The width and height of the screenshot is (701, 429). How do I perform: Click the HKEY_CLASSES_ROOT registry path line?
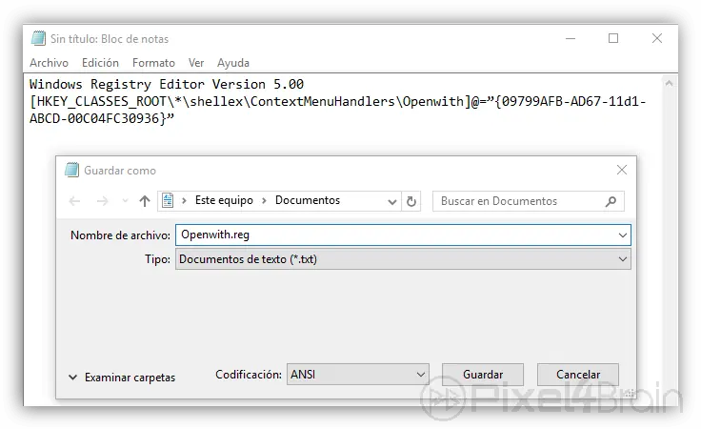(337, 102)
